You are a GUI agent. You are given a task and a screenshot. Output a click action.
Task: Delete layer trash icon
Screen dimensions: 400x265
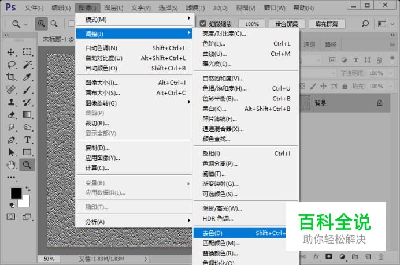[x=380, y=256]
